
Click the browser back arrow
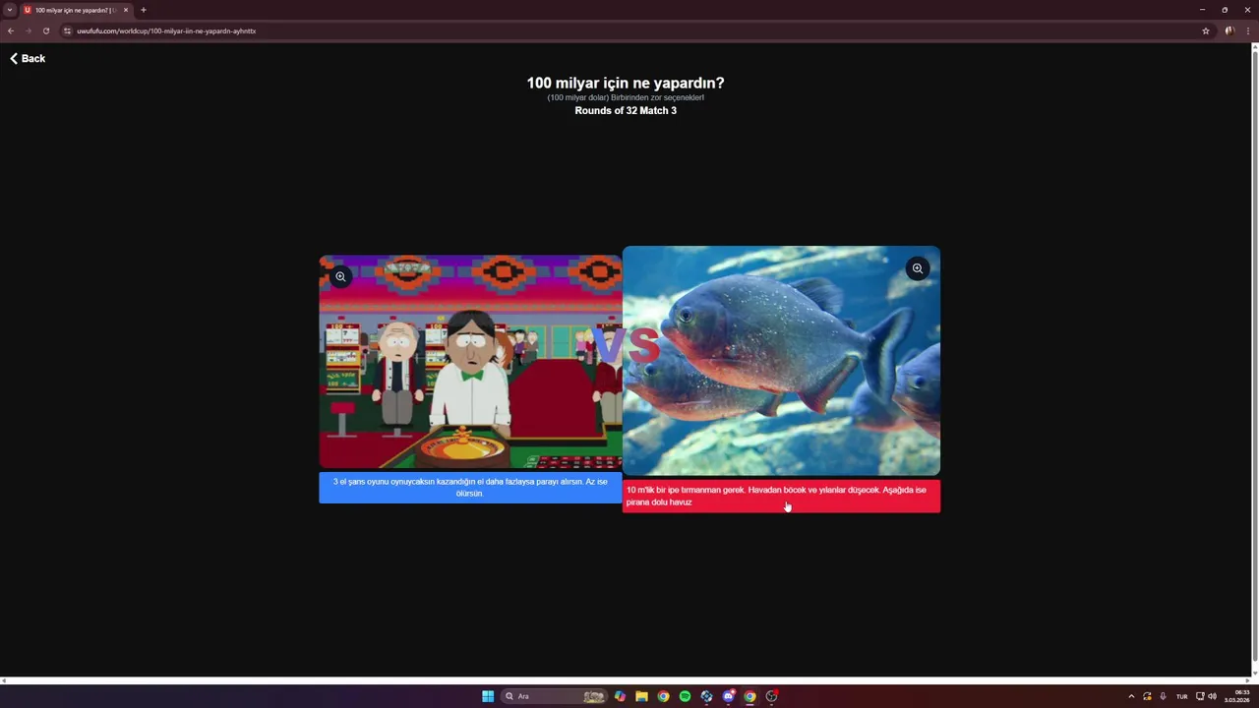(11, 30)
